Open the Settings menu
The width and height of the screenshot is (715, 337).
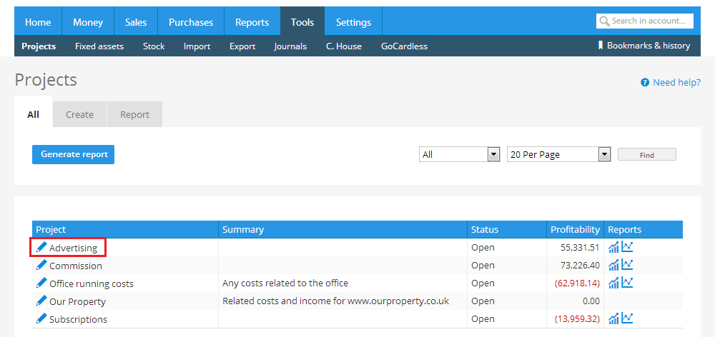click(353, 22)
